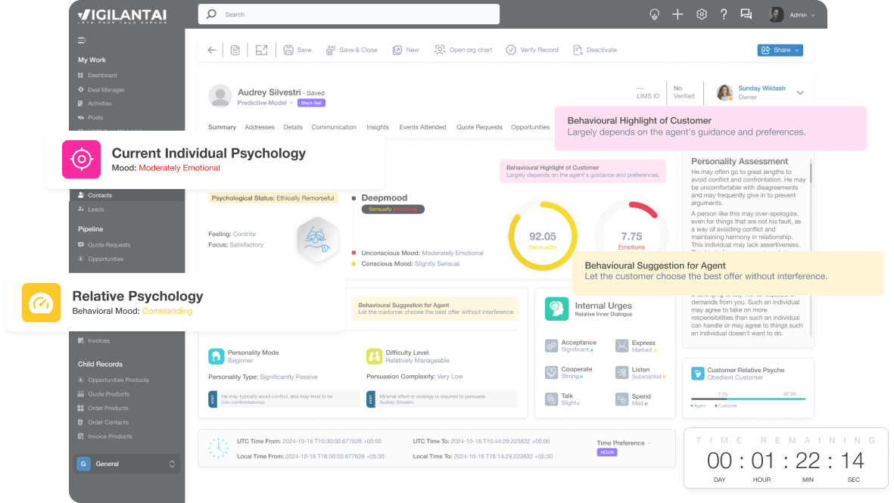Click Verify Record

click(x=532, y=50)
